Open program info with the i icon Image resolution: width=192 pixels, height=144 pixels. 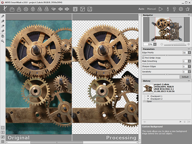(168, 9)
